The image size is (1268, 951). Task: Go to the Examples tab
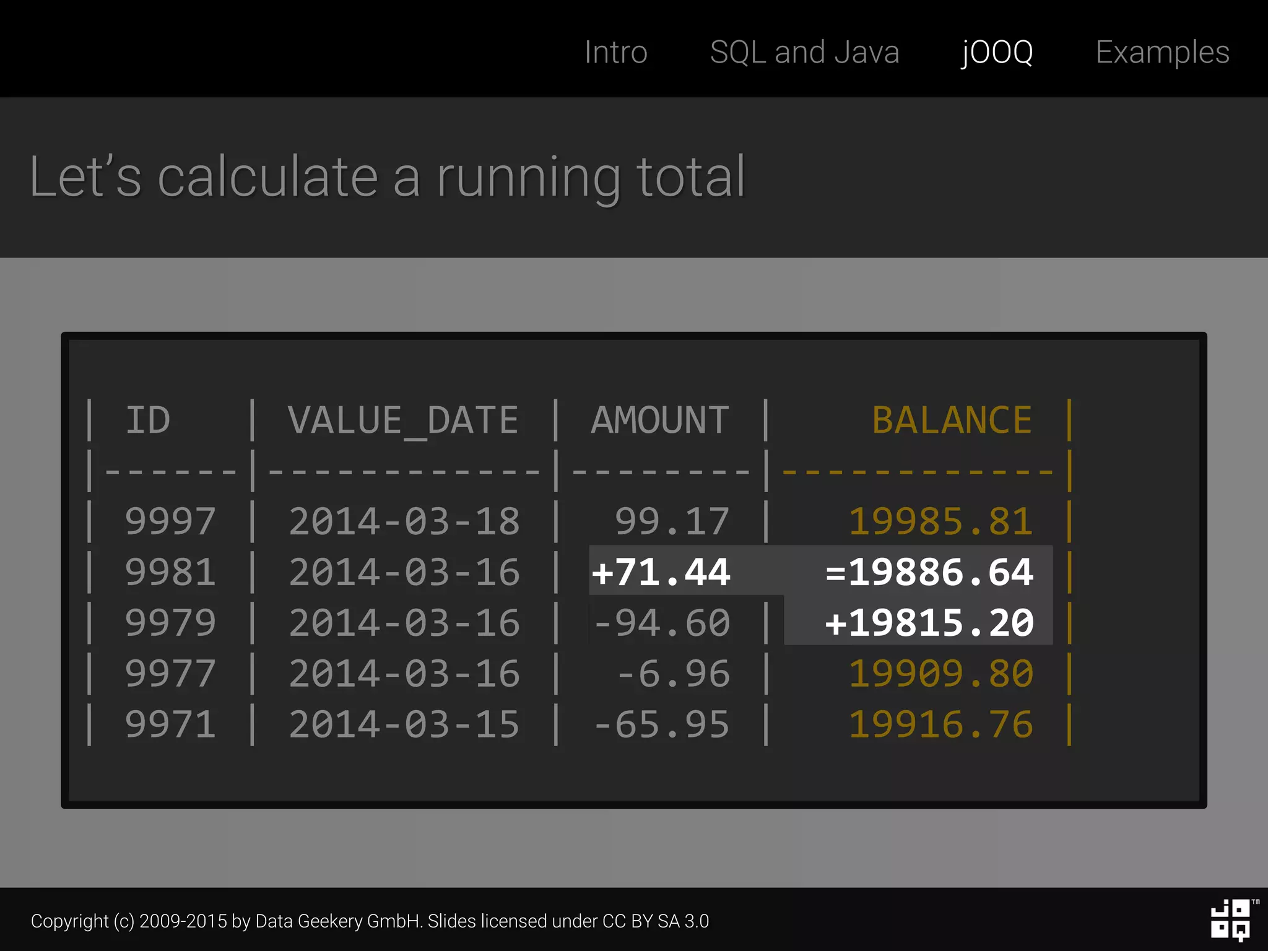click(1162, 52)
